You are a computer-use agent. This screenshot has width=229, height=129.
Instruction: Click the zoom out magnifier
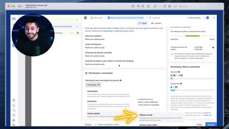coord(138,6)
